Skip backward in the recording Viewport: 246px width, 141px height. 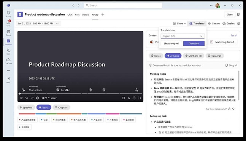pyautogui.click(x=27, y=98)
